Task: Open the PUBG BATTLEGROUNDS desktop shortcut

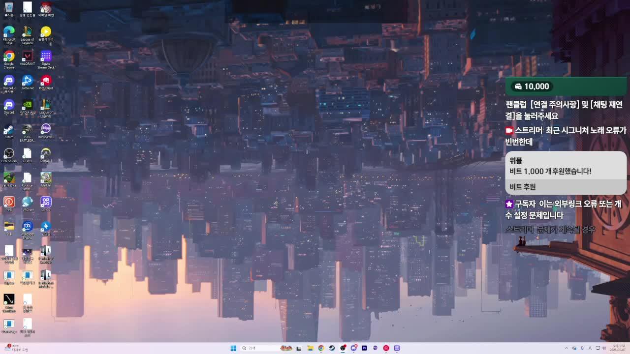Action: click(x=28, y=133)
